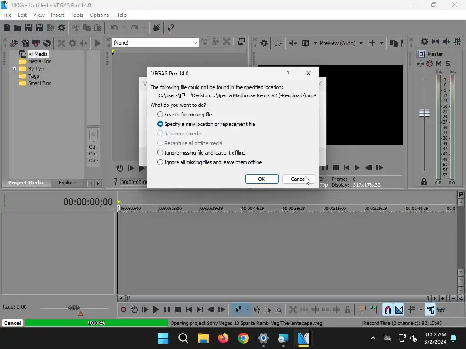Select Specify a new location or replacement file
The height and width of the screenshot is (349, 466).
click(x=206, y=124)
